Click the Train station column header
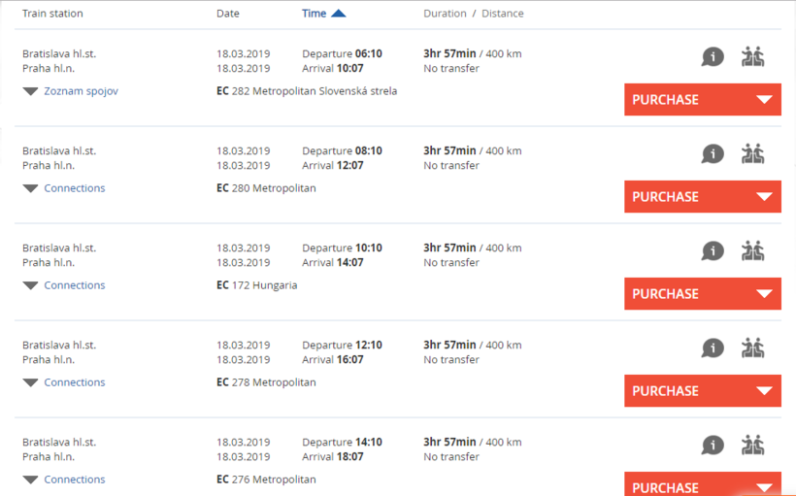The height and width of the screenshot is (496, 796). click(52, 14)
